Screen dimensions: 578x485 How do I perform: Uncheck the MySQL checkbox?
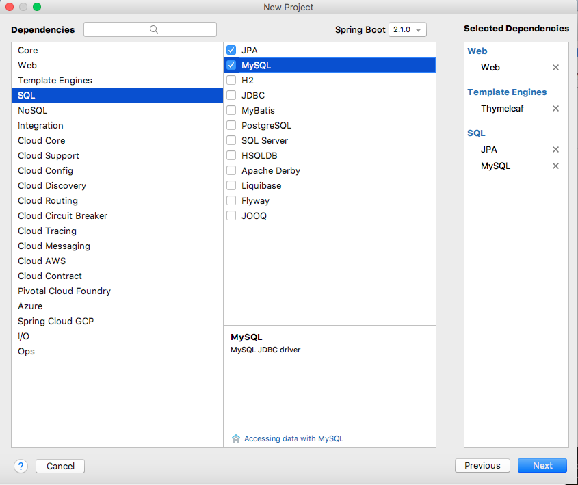coord(231,65)
